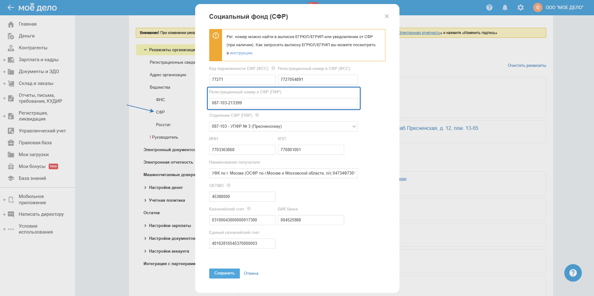Open the инструкции link in the notice

[x=241, y=53]
